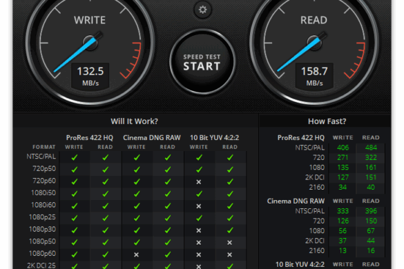Click the 67 read value for Cinema DNG 1080
Screen dimensions: 404x269
click(x=371, y=231)
